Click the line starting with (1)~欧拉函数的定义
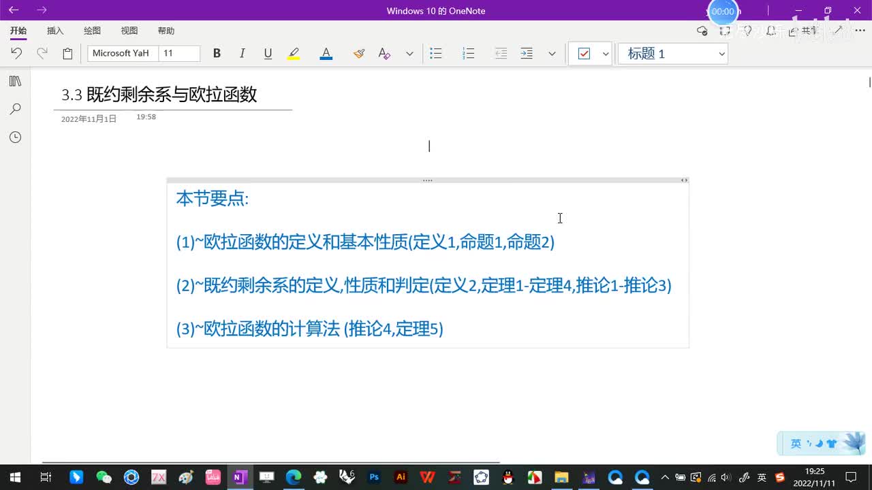872x490 pixels. coord(365,242)
